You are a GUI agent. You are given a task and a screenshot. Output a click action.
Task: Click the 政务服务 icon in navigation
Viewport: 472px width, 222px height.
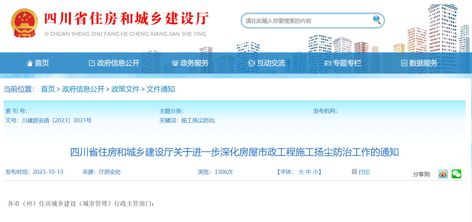(175, 63)
